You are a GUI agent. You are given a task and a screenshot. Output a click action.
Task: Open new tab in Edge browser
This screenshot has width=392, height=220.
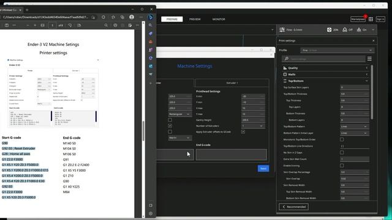(27, 10)
